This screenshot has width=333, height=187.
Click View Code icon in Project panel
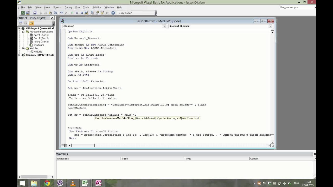click(21, 23)
